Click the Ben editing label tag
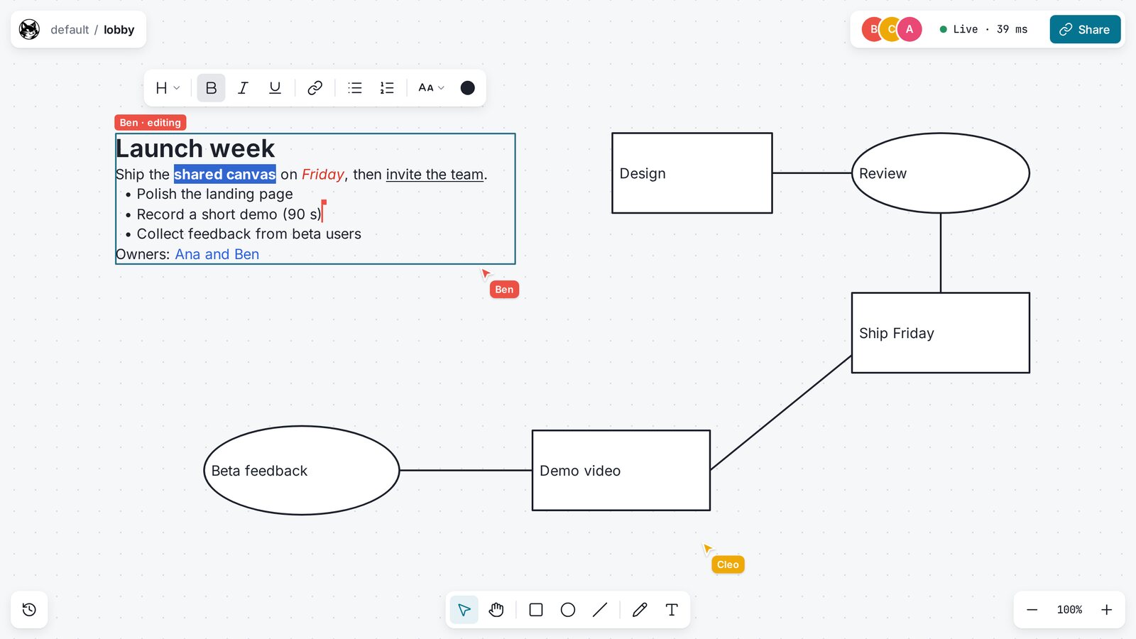This screenshot has width=1136, height=639. (150, 123)
